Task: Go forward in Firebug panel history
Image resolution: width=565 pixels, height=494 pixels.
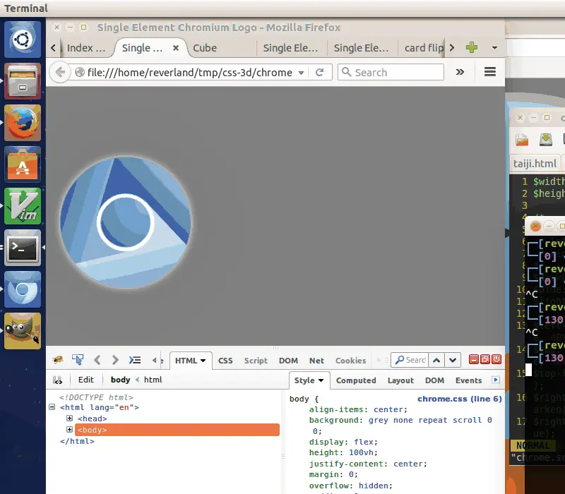Action: click(115, 360)
